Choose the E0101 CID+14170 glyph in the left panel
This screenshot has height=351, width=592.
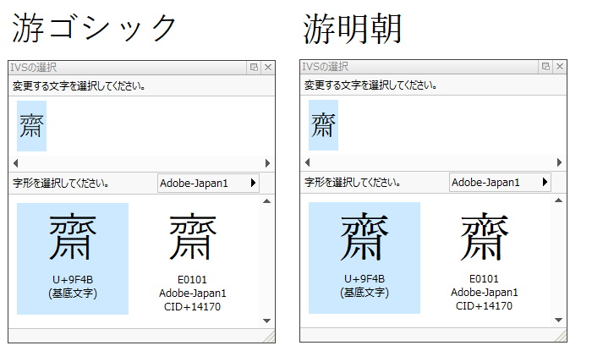193,261
